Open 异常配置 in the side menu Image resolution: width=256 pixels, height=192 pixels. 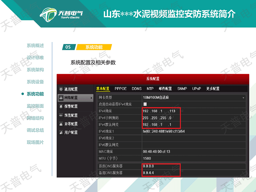coord(76,124)
